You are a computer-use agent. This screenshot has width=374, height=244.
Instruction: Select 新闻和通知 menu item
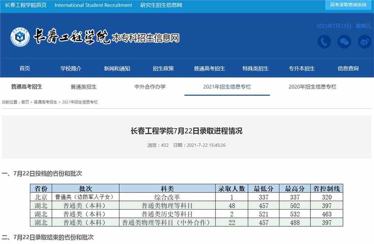click(x=117, y=68)
